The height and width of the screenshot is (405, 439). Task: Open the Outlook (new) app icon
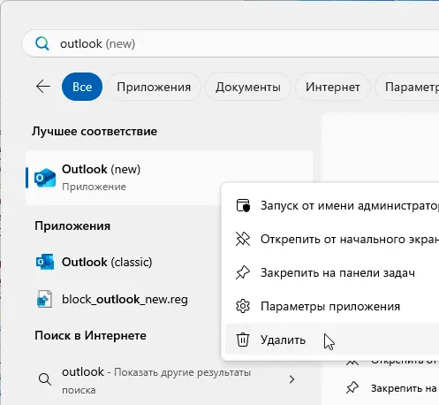[x=45, y=178]
